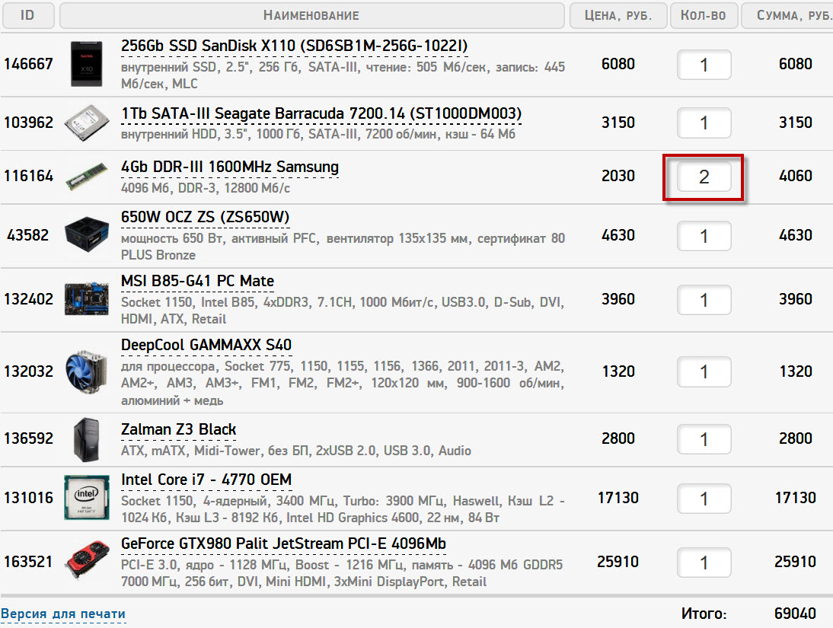Viewport: 833px width, 628px height.
Task: Click the description text starting 'внутренний SSD'
Action: [343, 75]
